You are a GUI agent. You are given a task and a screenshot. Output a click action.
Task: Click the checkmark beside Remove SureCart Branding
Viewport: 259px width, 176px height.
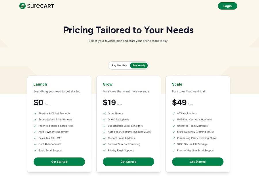[x=104, y=144]
